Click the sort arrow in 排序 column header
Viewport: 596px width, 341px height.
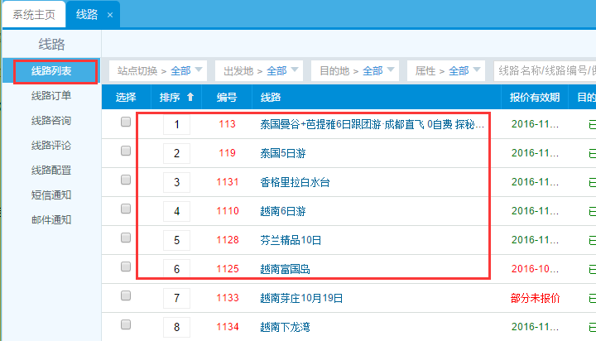[190, 98]
